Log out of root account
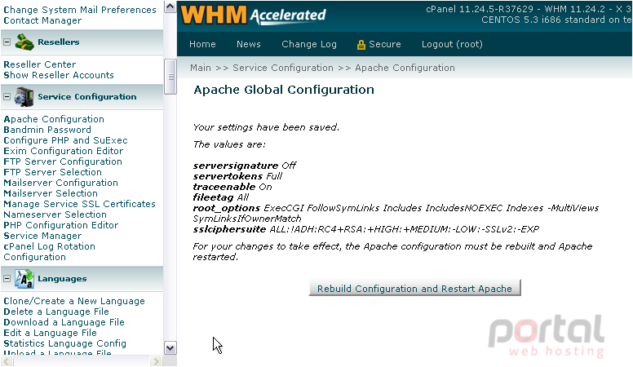The image size is (633, 367). pos(452,44)
